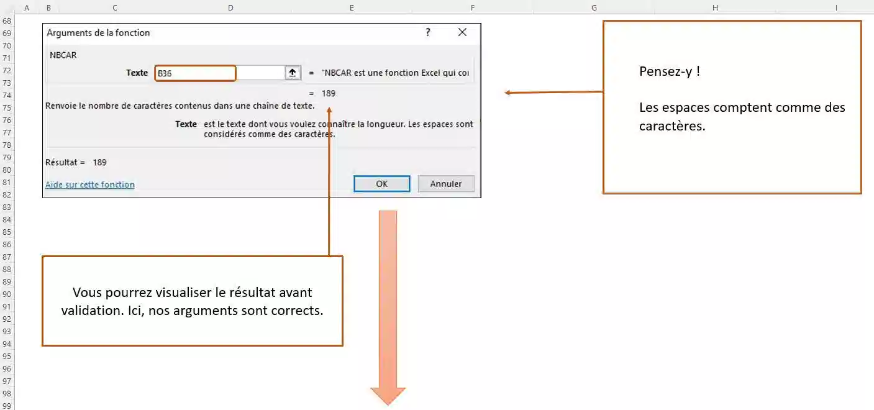Select column H header
The image size is (874, 410).
pos(715,7)
